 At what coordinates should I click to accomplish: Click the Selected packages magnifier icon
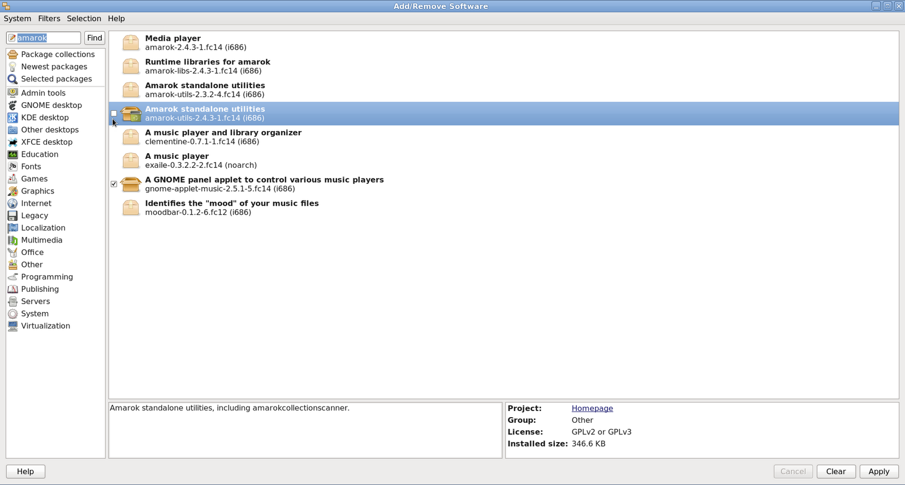[x=12, y=79]
